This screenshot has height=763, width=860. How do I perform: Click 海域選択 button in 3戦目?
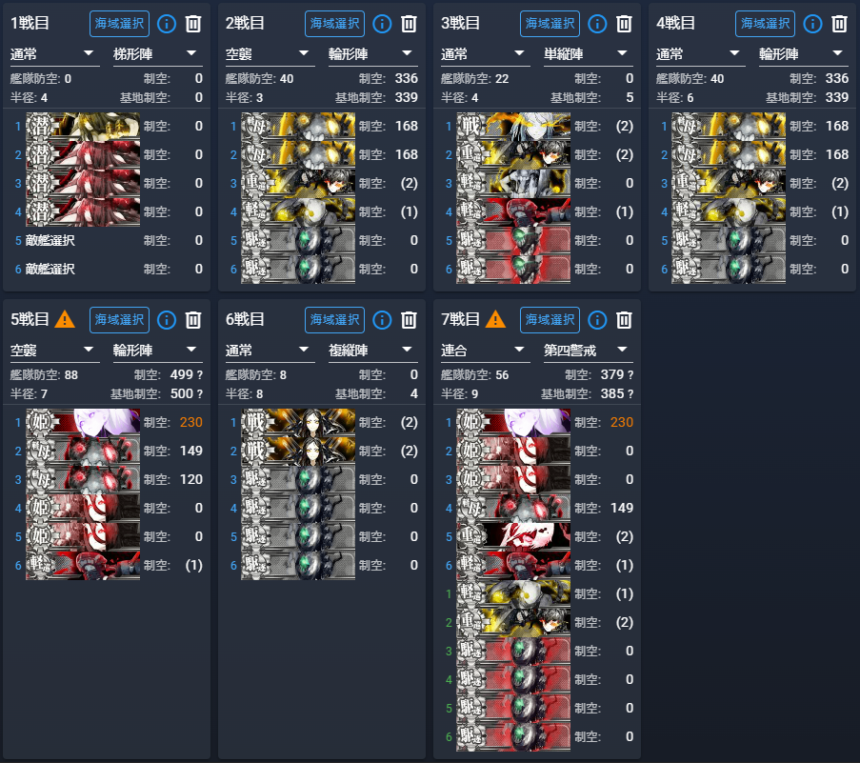(x=550, y=24)
